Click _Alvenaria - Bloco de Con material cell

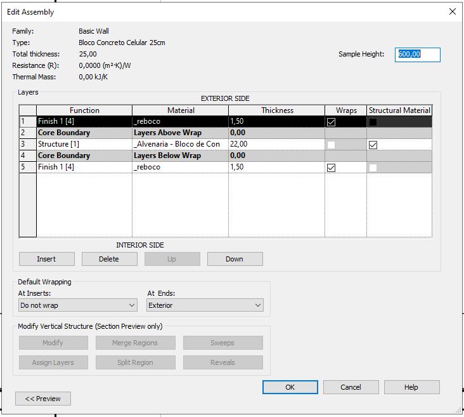click(181, 144)
